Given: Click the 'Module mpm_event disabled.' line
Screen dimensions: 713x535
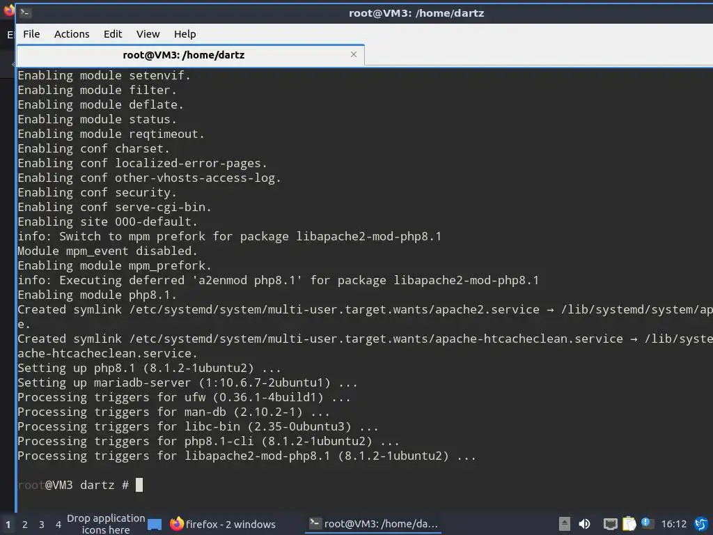Looking at the screenshot, I should [107, 251].
